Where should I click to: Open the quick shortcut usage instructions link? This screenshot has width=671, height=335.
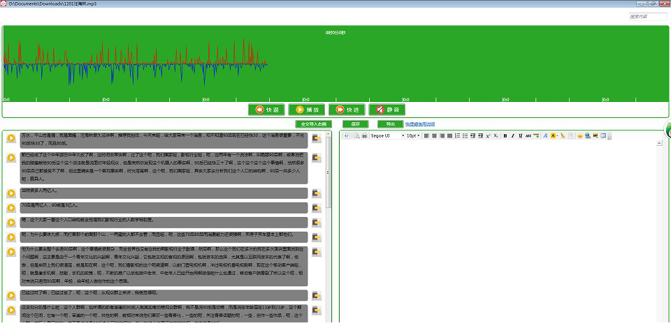point(419,124)
